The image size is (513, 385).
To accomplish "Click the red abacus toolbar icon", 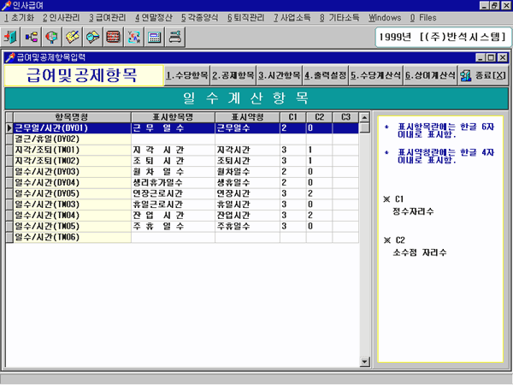I will point(113,38).
